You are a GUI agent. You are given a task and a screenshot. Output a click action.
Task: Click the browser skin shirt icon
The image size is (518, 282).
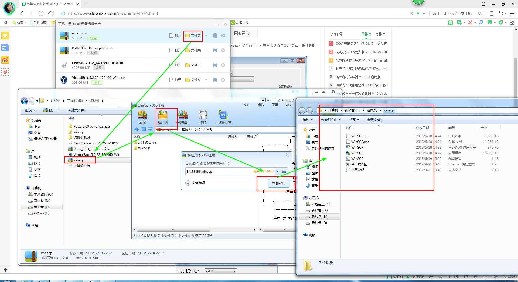pos(483,4)
